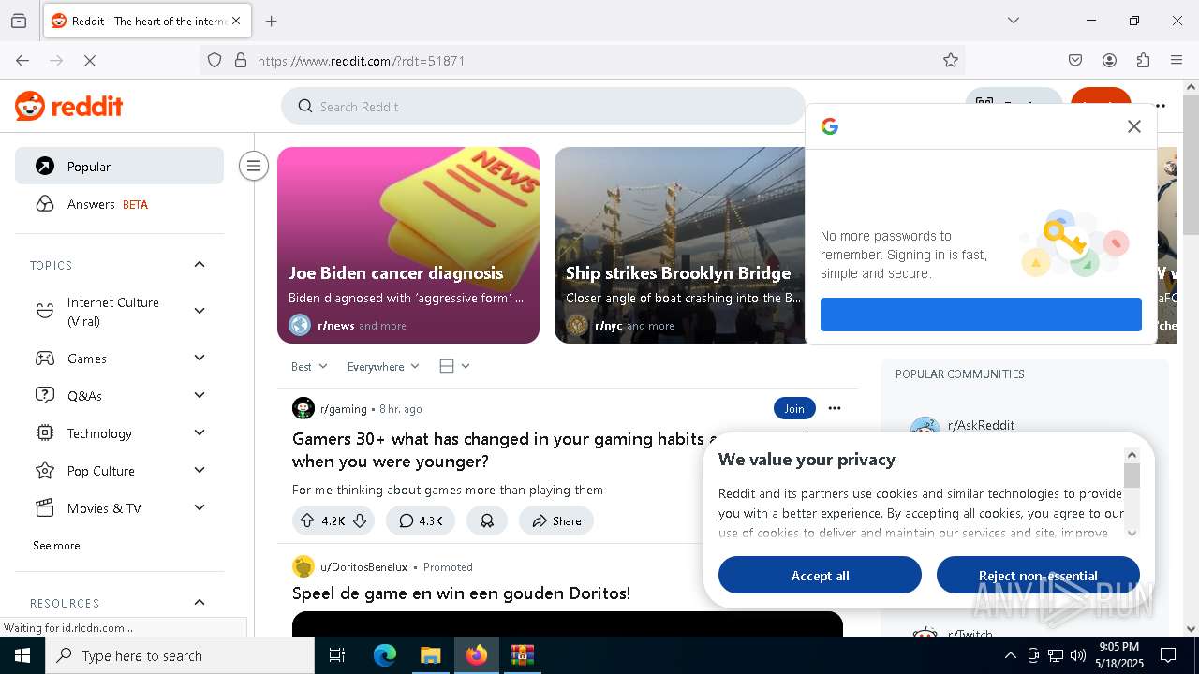Open Joe Biden cancer diagnosis card

coord(408,245)
